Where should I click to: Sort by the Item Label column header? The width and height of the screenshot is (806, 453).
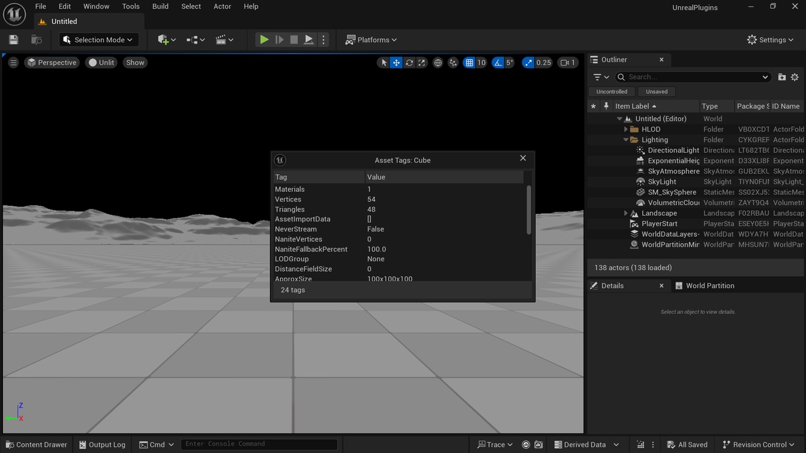[x=655, y=106]
